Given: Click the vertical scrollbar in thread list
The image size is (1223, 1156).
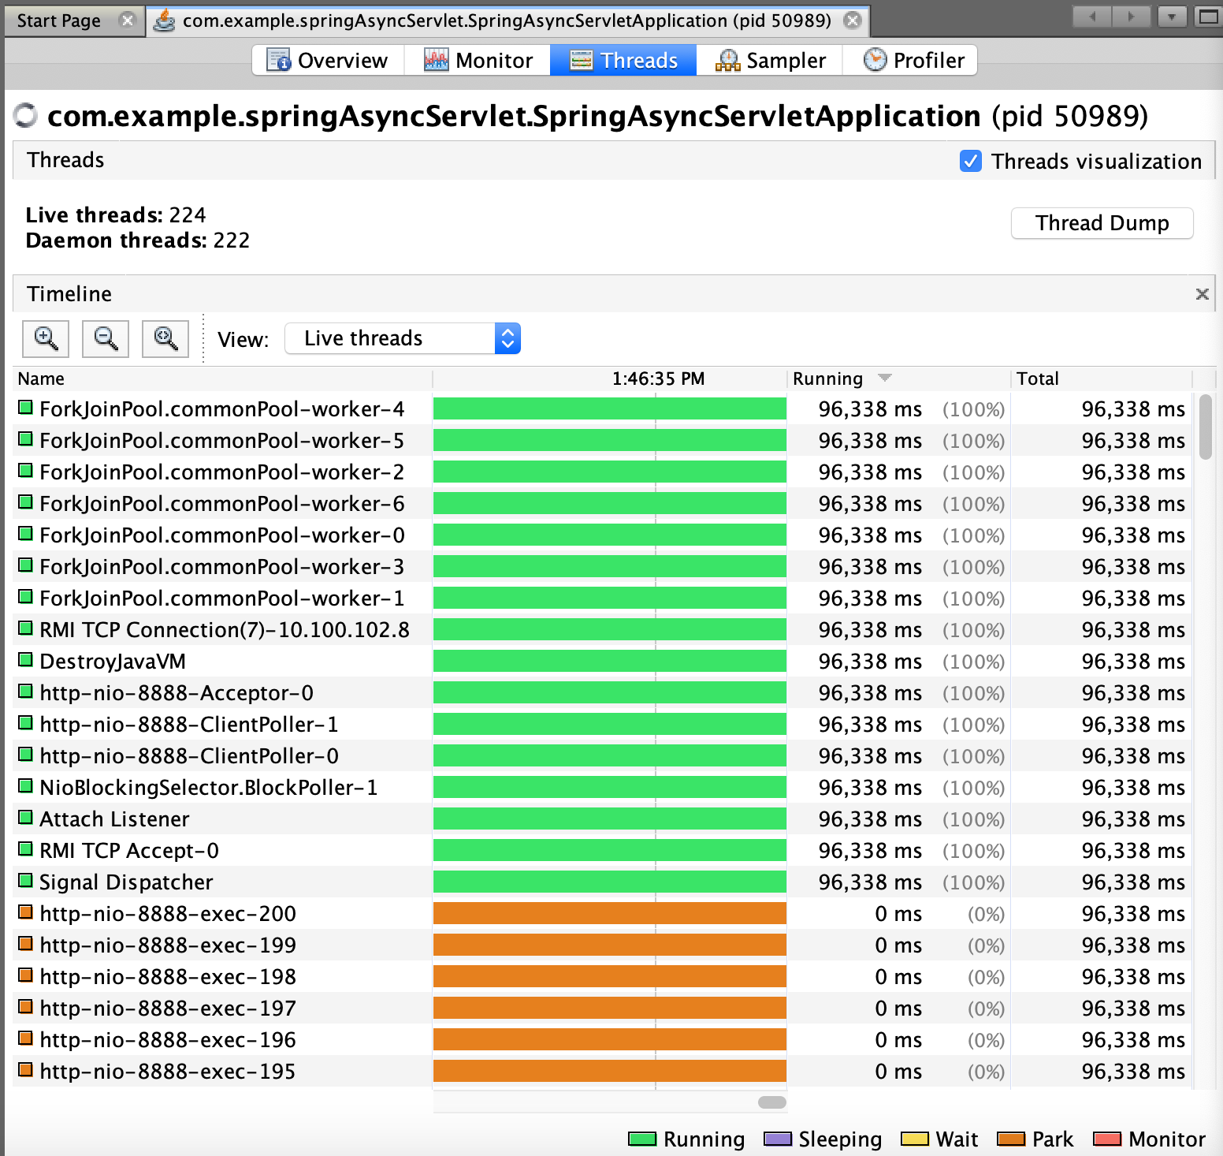Looking at the screenshot, I should [x=1205, y=427].
